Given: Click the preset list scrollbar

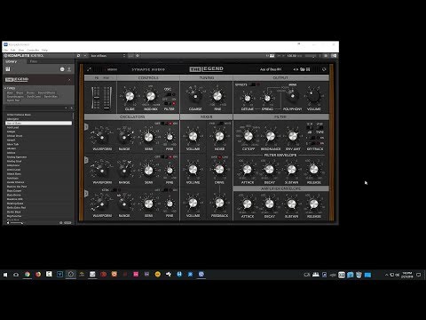Looking at the screenshot, I should click(73, 116).
